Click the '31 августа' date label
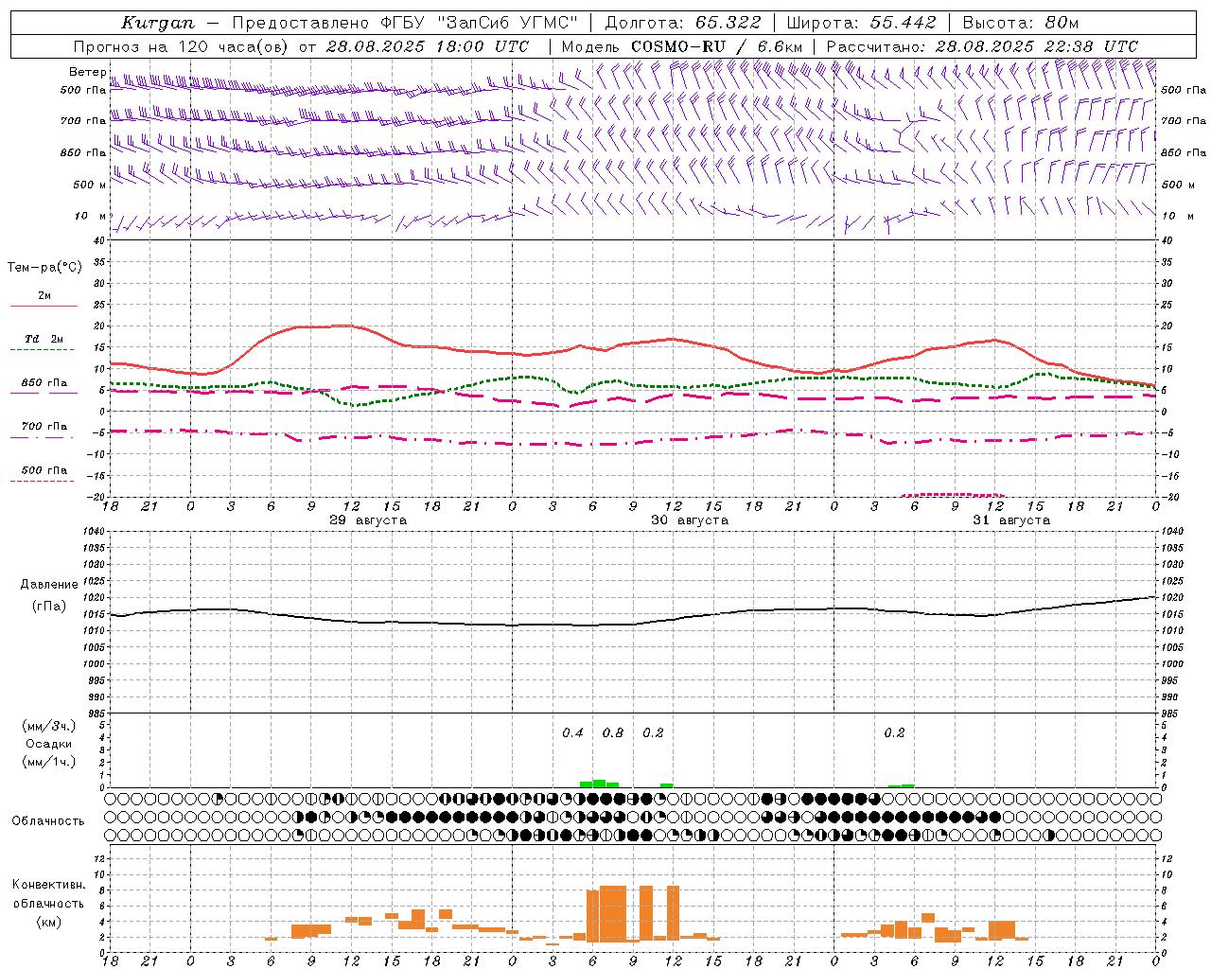The width and height of the screenshot is (1211, 969). pyautogui.click(x=1011, y=520)
